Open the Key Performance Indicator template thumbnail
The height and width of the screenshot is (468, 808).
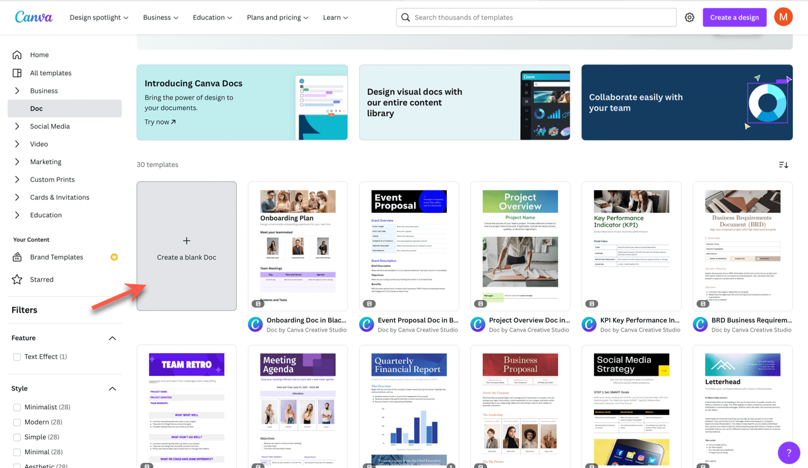click(x=631, y=246)
